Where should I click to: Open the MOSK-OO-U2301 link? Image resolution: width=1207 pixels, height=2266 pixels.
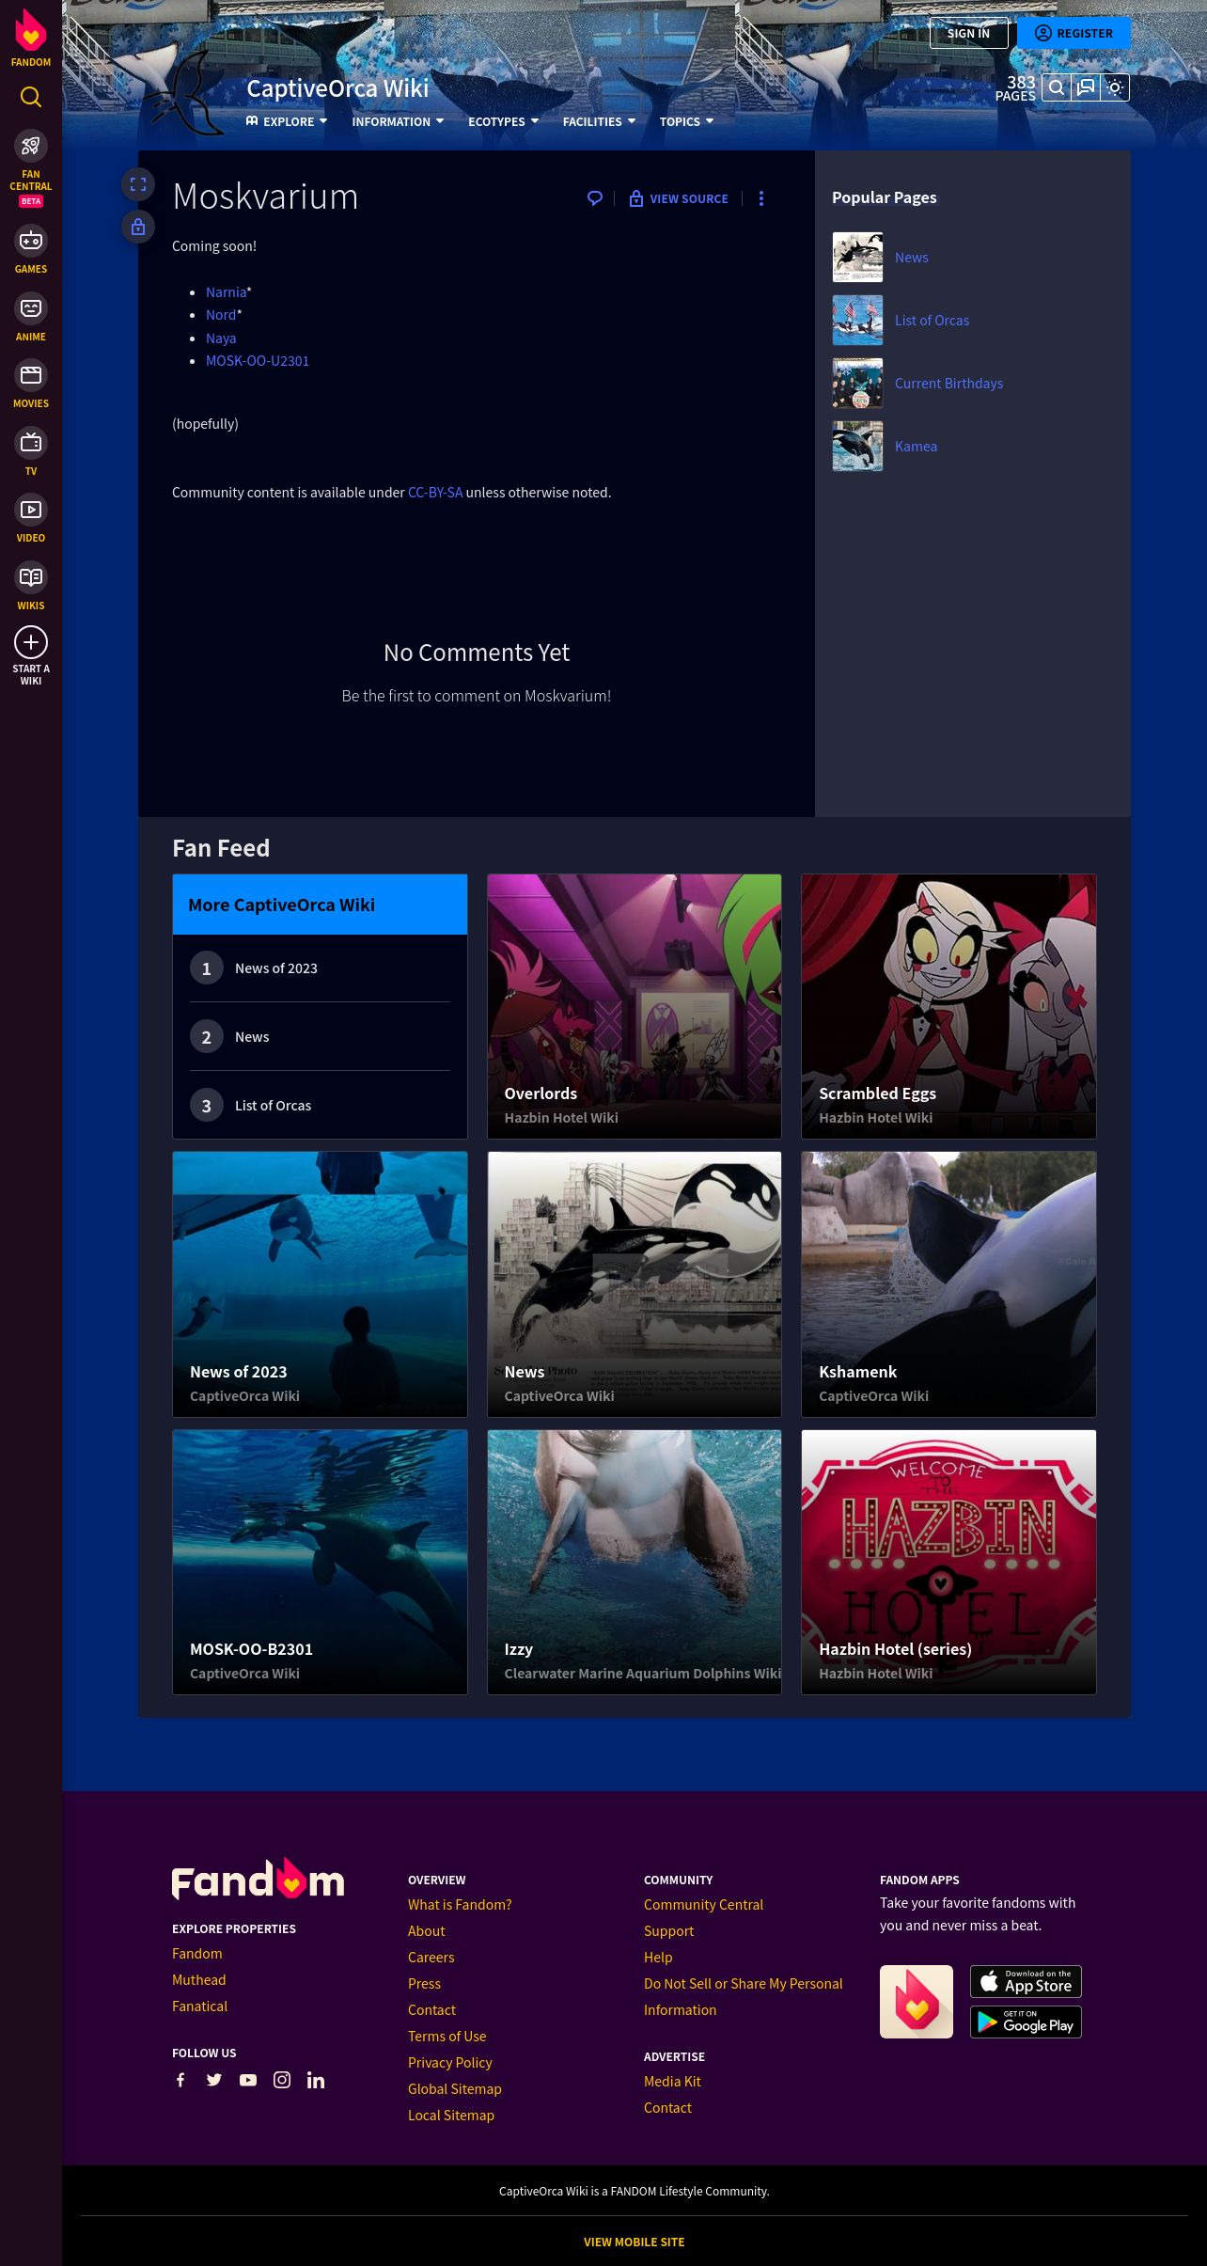pos(258,361)
